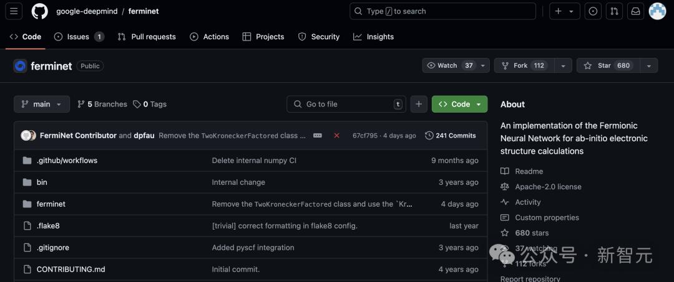Viewport: 674px width, 282px height.
Task: Open the main branch dropdown
Action: point(41,104)
